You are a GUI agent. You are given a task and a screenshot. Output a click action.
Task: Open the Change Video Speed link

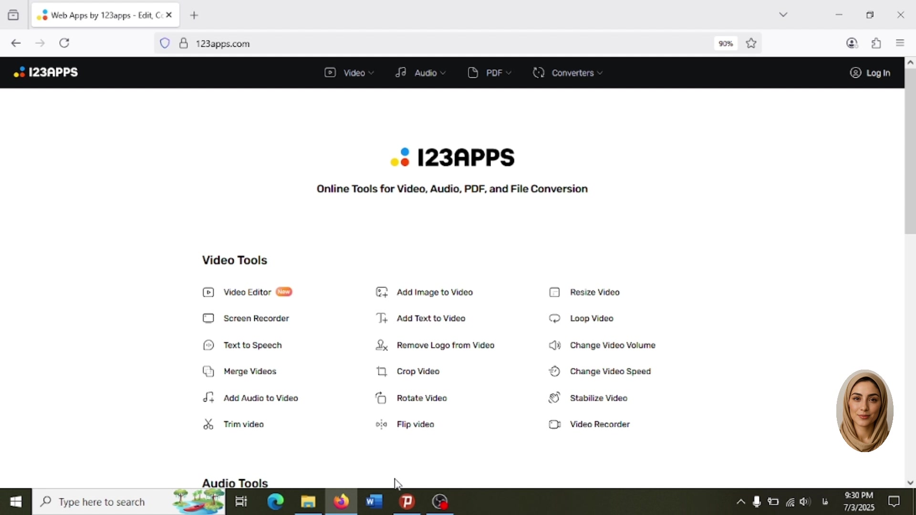pyautogui.click(x=610, y=371)
